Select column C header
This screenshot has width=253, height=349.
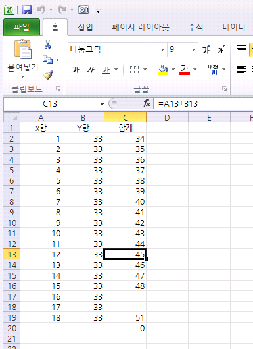[126, 117]
